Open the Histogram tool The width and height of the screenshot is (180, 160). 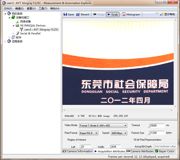pyautogui.click(x=131, y=15)
